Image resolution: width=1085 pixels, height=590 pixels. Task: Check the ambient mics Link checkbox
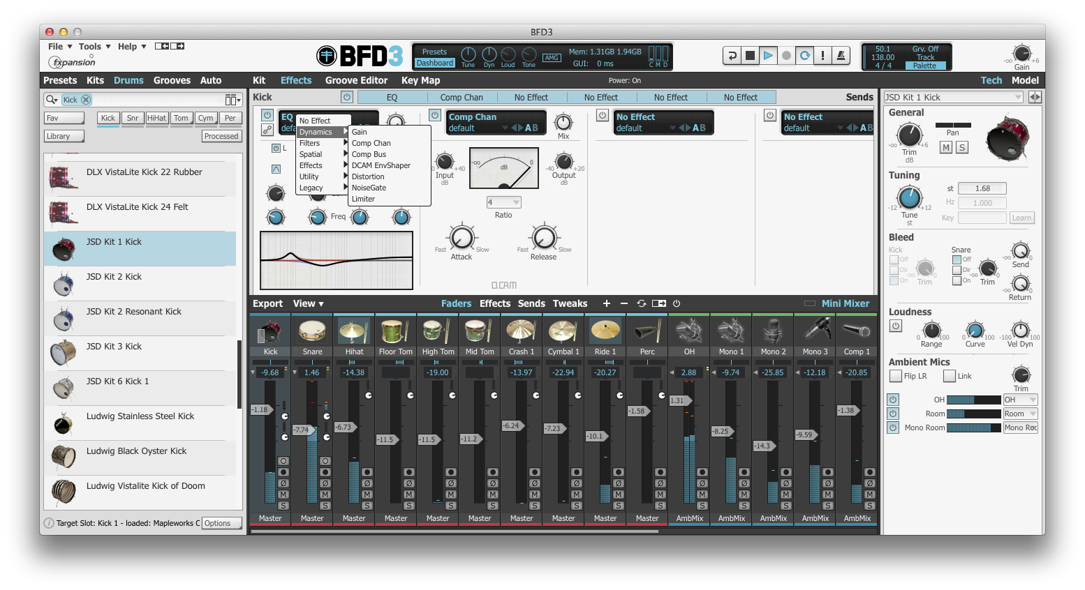950,376
